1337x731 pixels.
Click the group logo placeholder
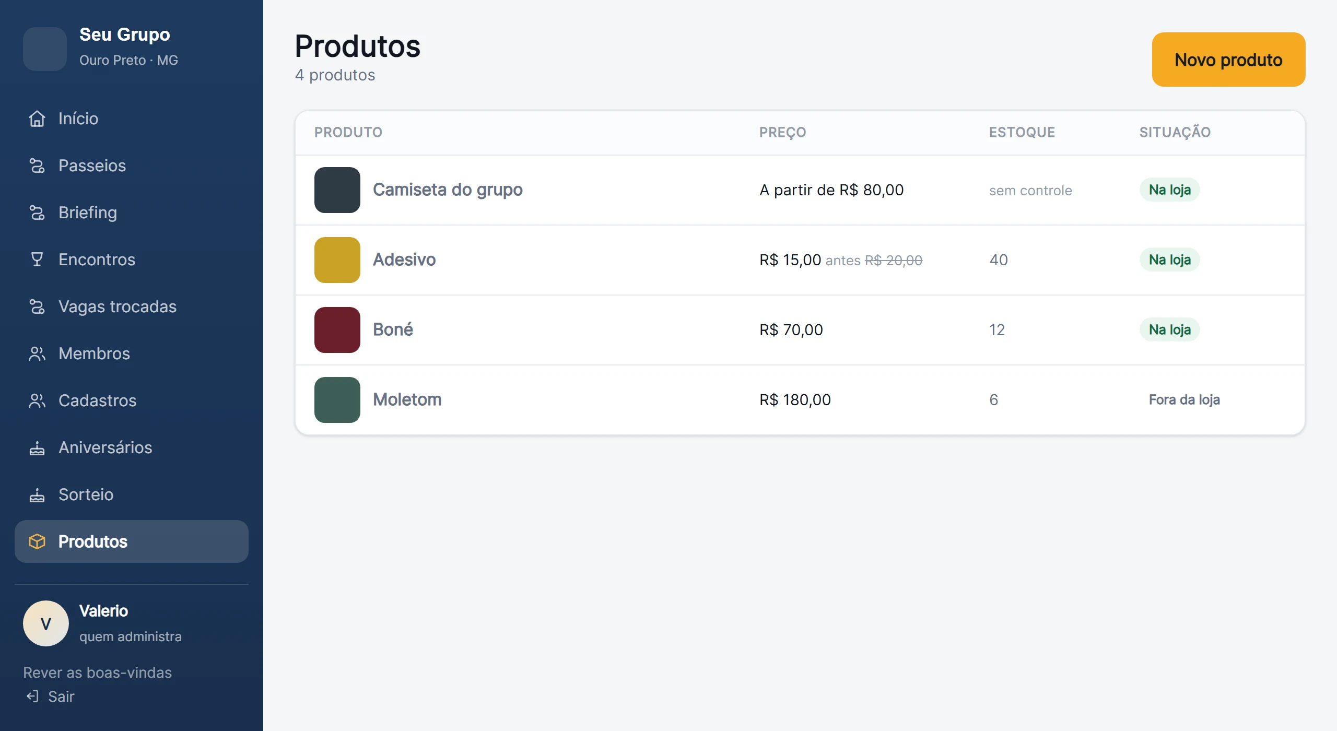(45, 49)
